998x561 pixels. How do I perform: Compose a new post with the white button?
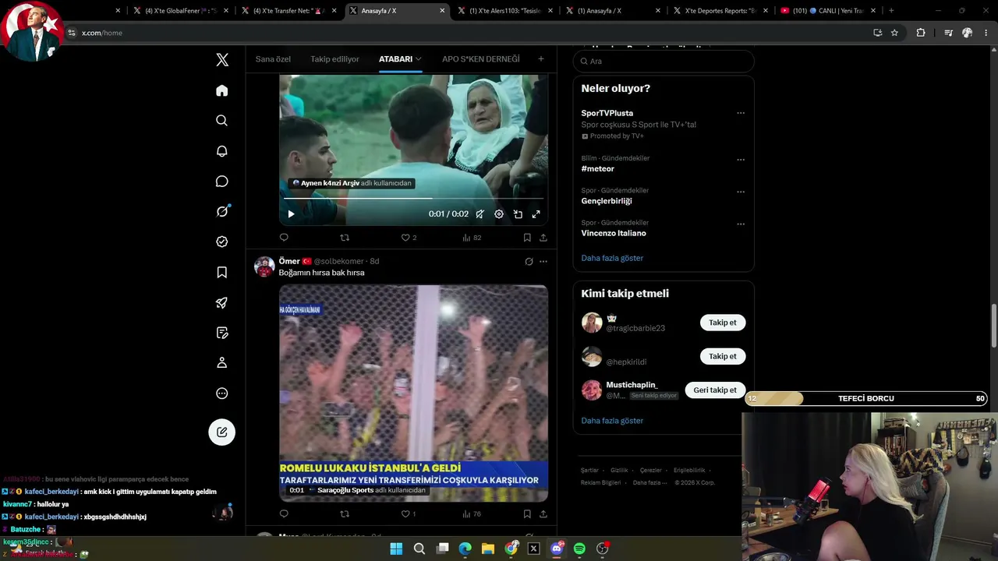(222, 432)
